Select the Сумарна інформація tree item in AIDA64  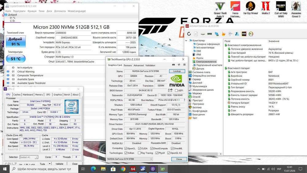click(208, 44)
